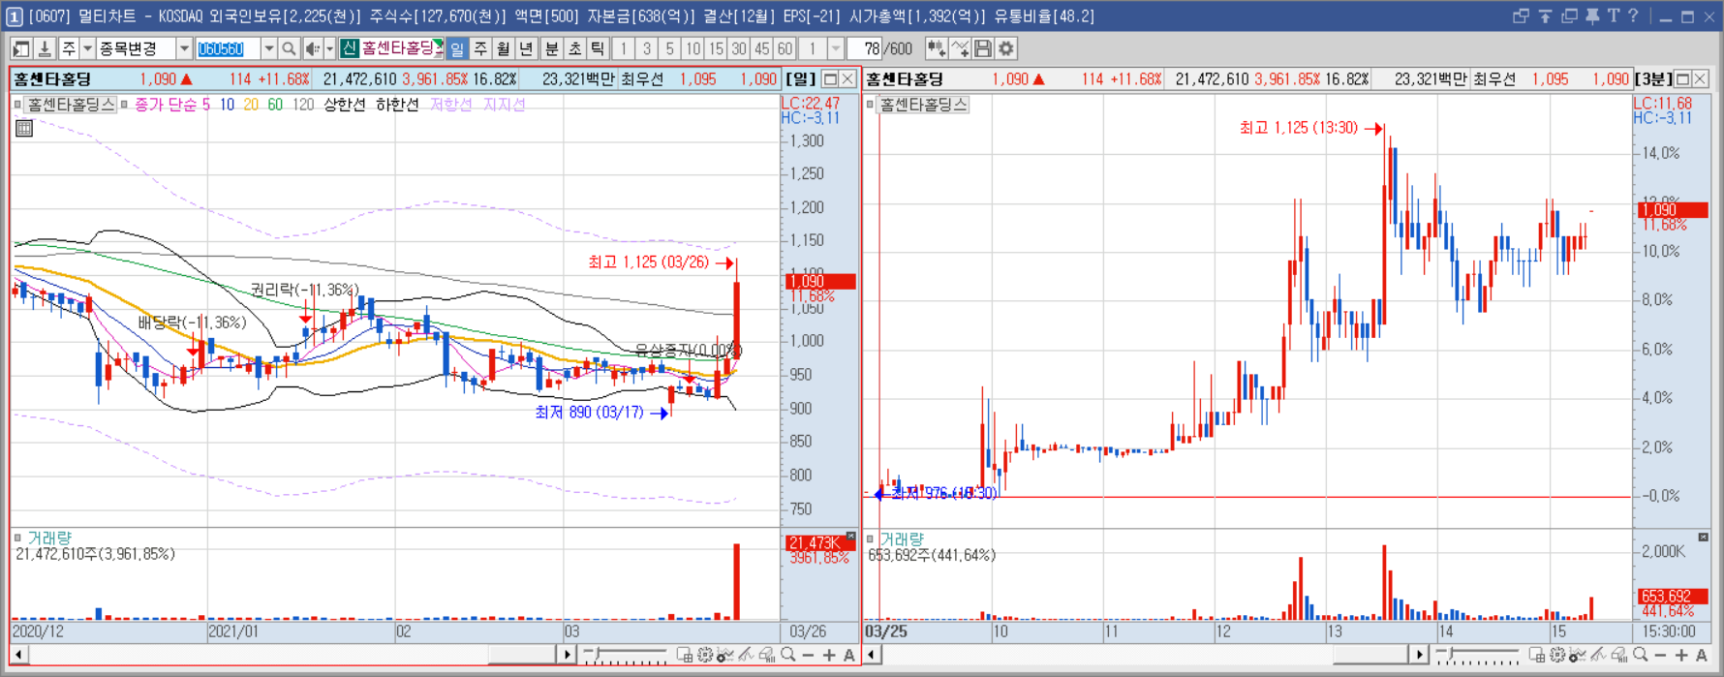1724x677 pixels.
Task: Select the 주 (weekly) period button
Action: [x=480, y=48]
